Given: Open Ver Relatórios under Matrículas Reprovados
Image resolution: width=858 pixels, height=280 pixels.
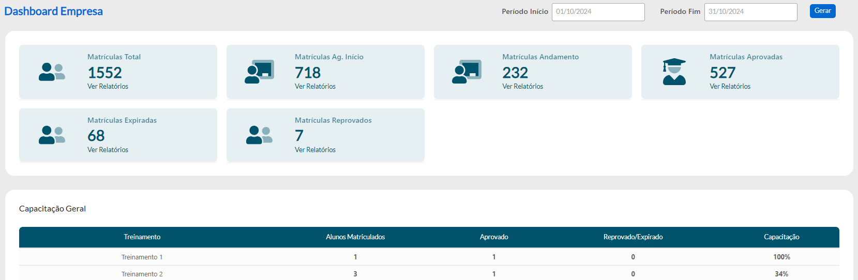Looking at the screenshot, I should coord(315,150).
